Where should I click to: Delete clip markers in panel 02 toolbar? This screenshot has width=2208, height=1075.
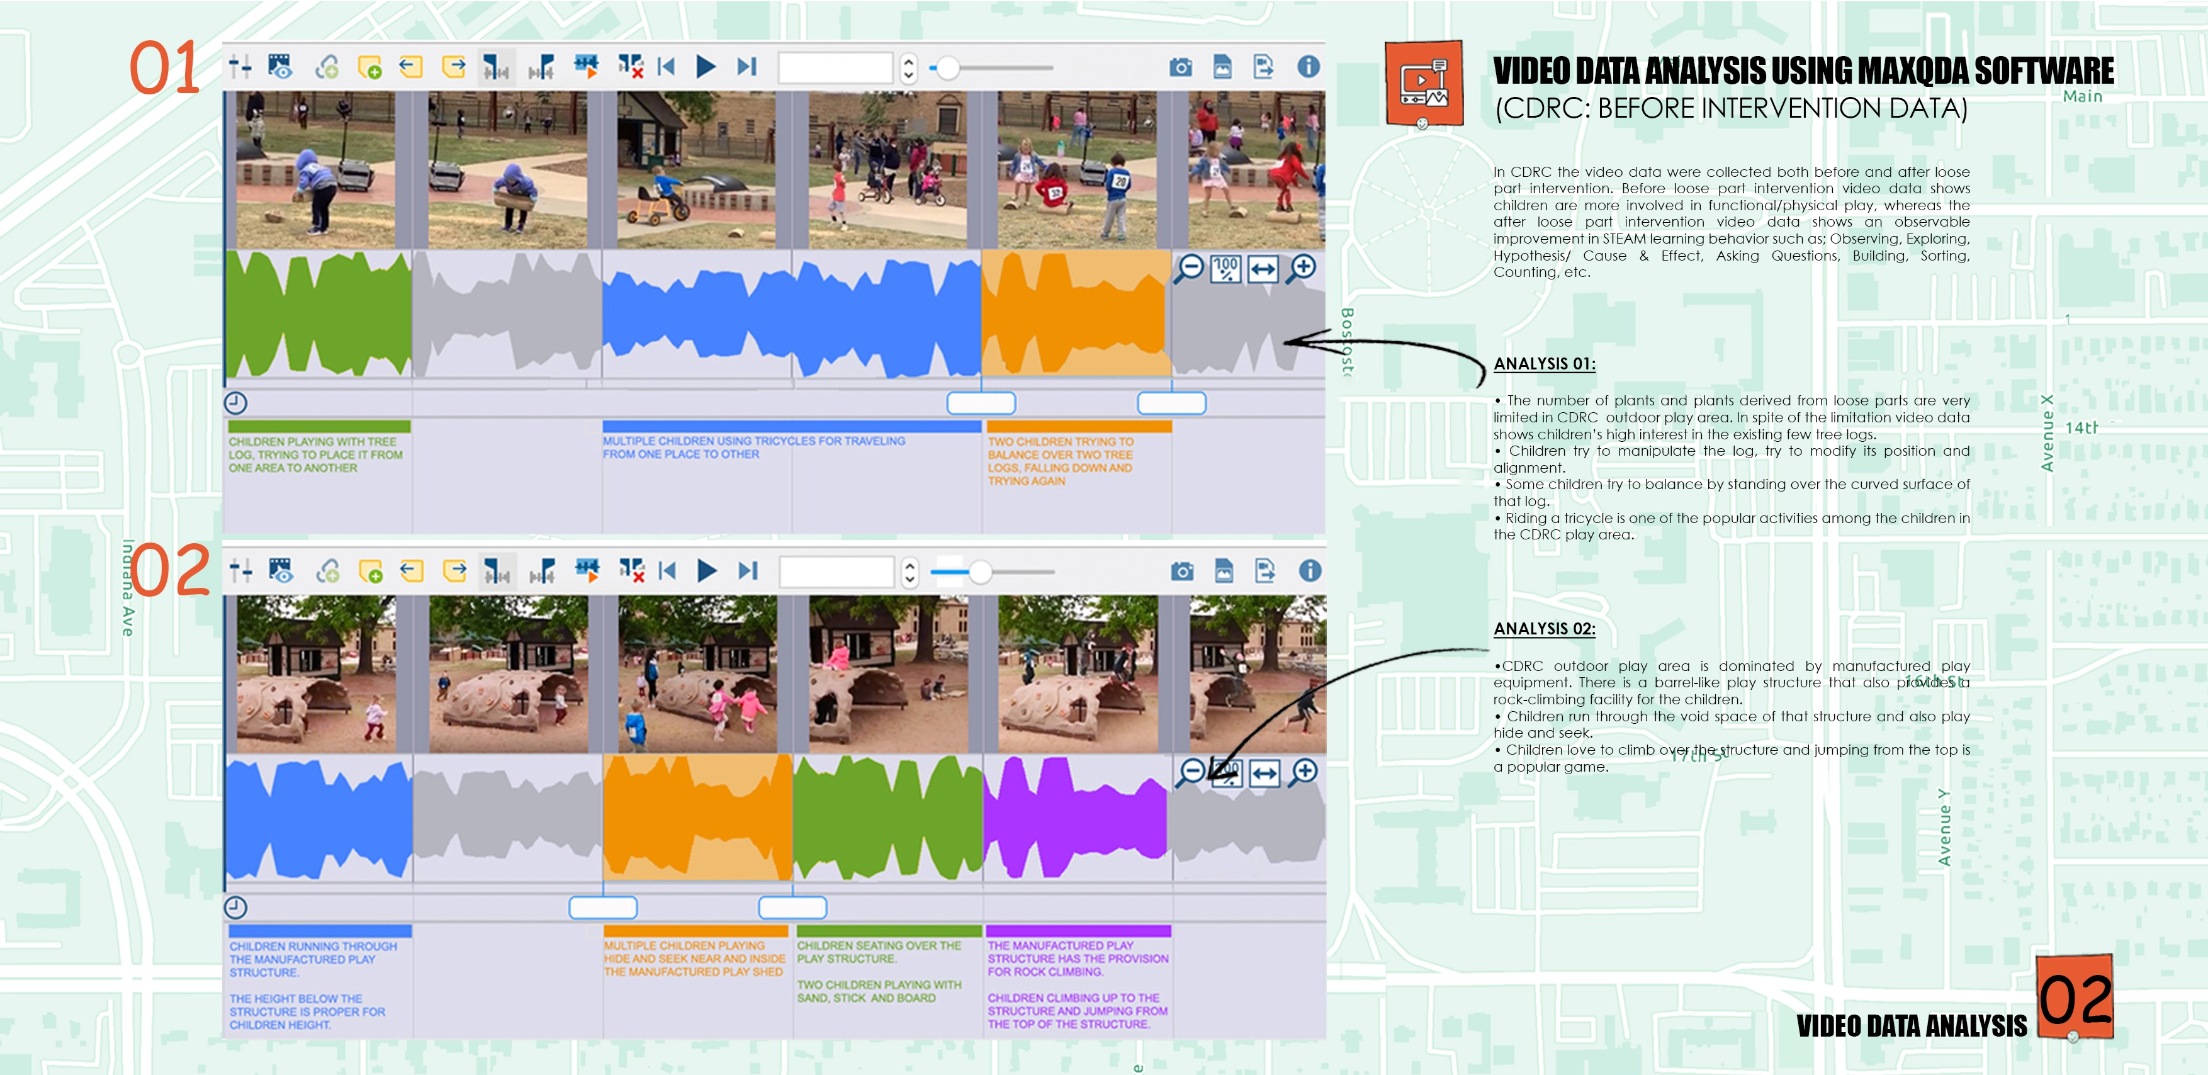(x=632, y=571)
